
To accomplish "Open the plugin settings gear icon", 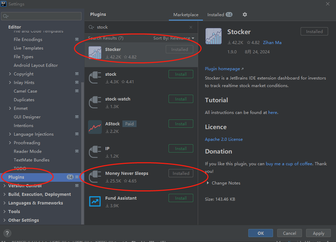I will (x=245, y=14).
